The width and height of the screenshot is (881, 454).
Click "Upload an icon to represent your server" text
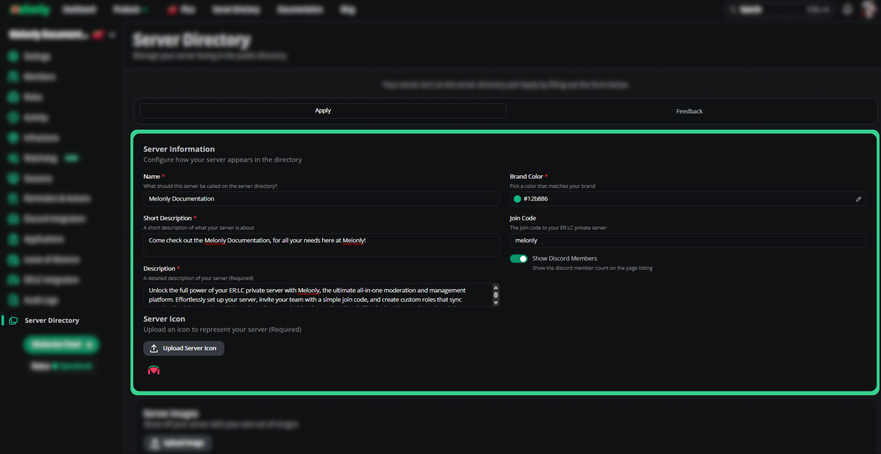click(x=222, y=330)
